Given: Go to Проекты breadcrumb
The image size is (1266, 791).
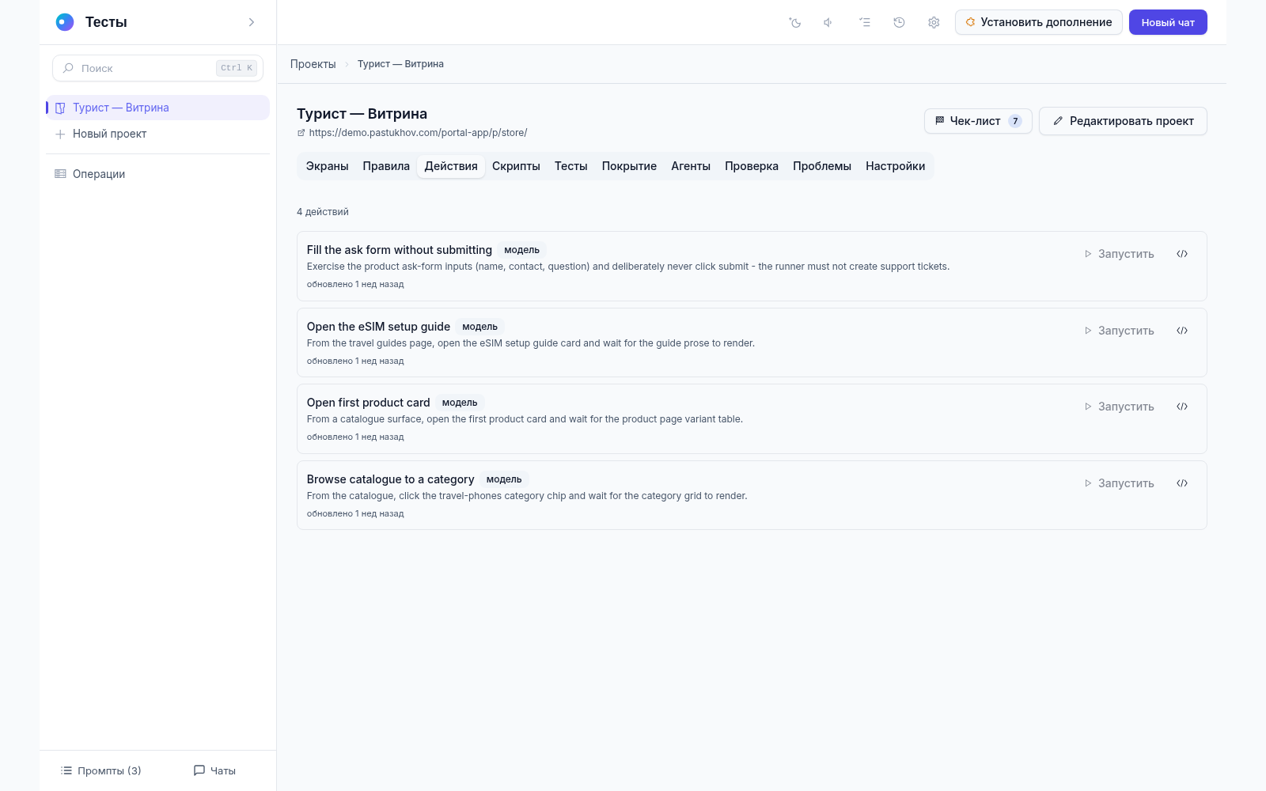Looking at the screenshot, I should coord(313,64).
